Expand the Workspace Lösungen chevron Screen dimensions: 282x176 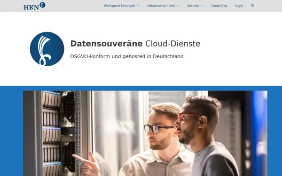138,6
